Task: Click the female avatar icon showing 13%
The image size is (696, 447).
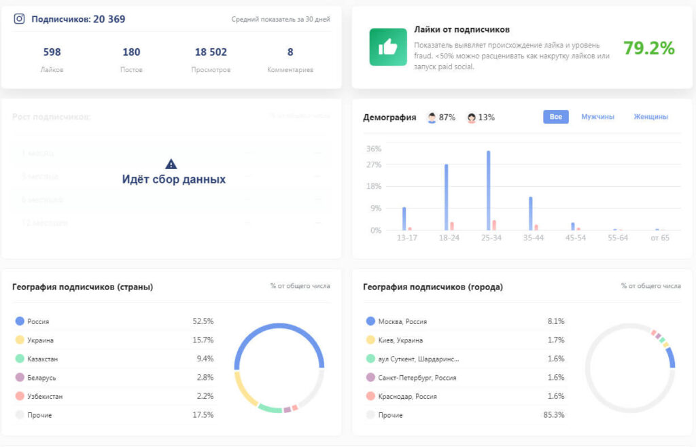Action: (471, 118)
